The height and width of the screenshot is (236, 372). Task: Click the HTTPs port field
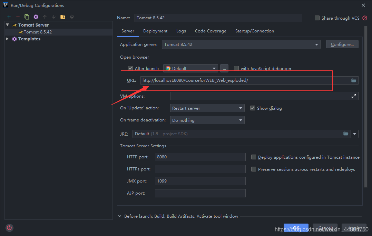[x=200, y=169]
